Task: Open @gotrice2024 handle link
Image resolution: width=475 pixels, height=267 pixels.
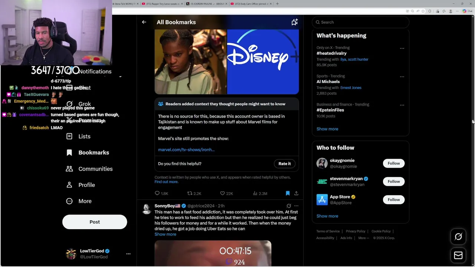Action: [201, 206]
